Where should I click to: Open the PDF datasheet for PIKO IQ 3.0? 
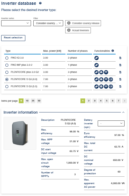[x=120, y=58]
